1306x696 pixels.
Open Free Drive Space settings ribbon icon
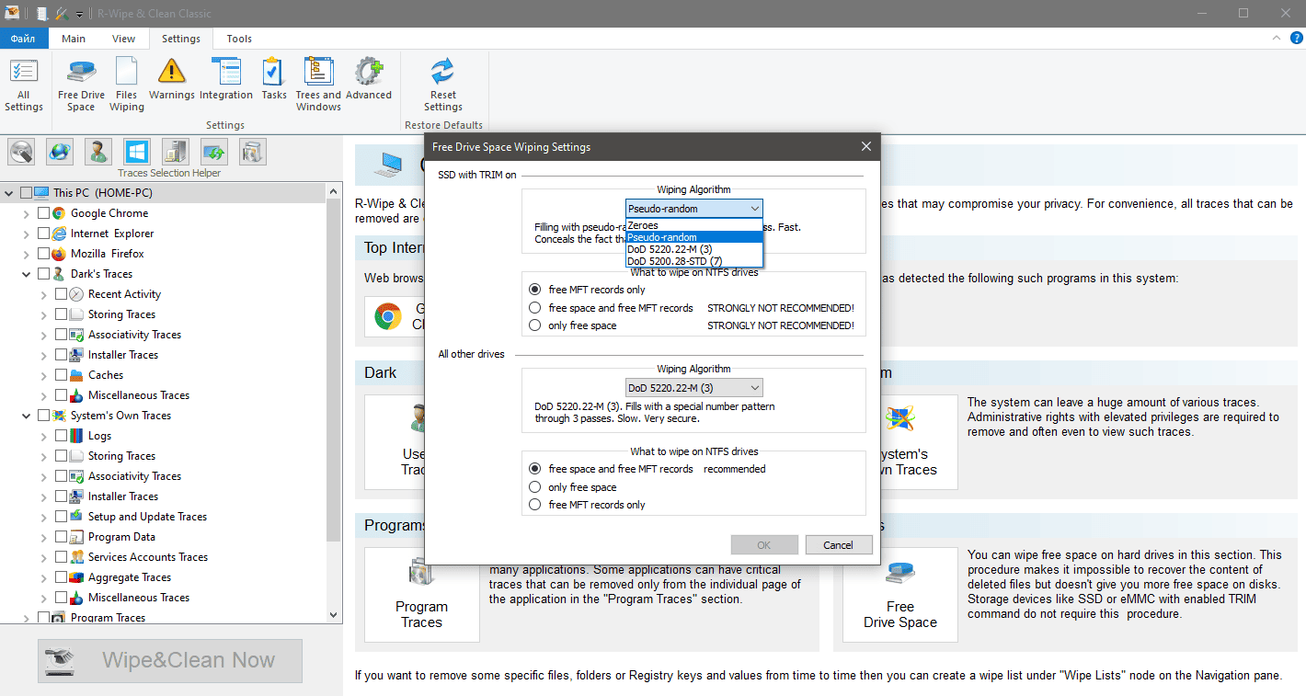(x=81, y=85)
